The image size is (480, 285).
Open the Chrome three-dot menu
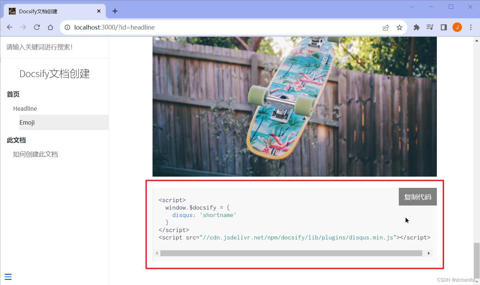(x=471, y=28)
